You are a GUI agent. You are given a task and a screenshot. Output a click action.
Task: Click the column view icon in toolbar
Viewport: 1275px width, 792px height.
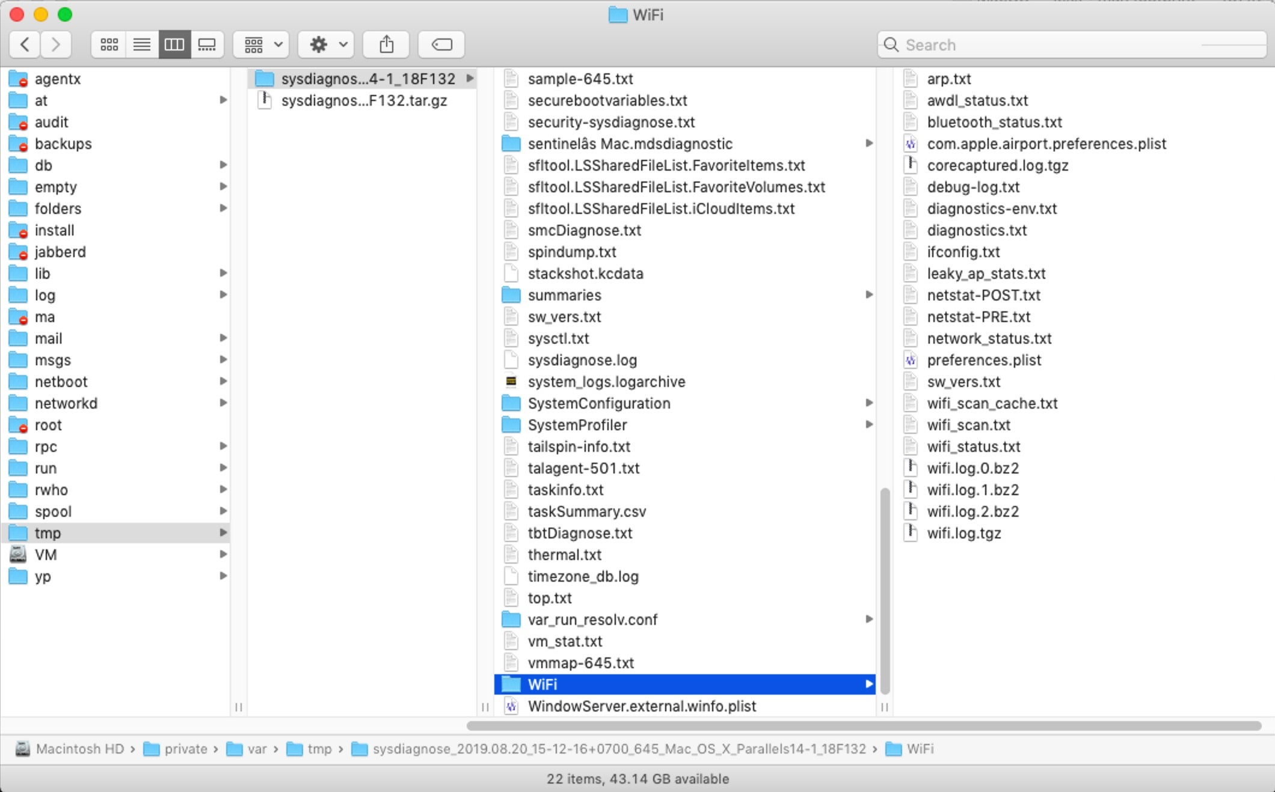[x=176, y=44]
